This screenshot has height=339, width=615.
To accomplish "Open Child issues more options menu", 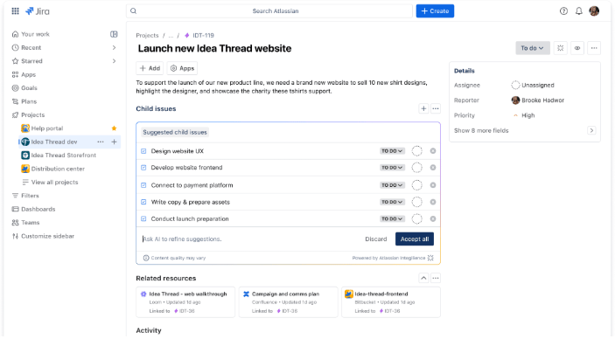I will point(436,108).
